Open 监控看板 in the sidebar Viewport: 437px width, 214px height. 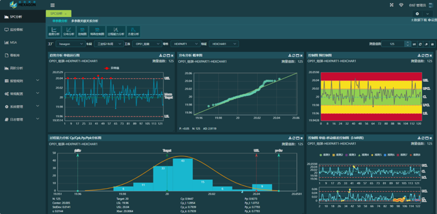tap(17, 30)
